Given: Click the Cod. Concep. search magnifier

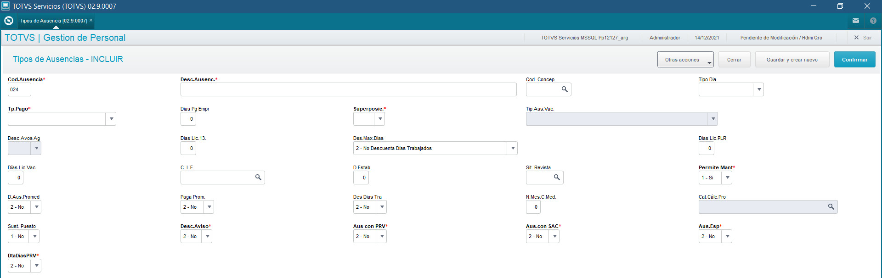Looking at the screenshot, I should [565, 89].
